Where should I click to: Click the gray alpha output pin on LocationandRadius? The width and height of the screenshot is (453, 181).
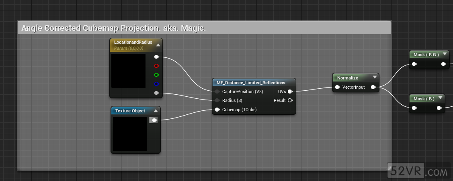tap(156, 93)
